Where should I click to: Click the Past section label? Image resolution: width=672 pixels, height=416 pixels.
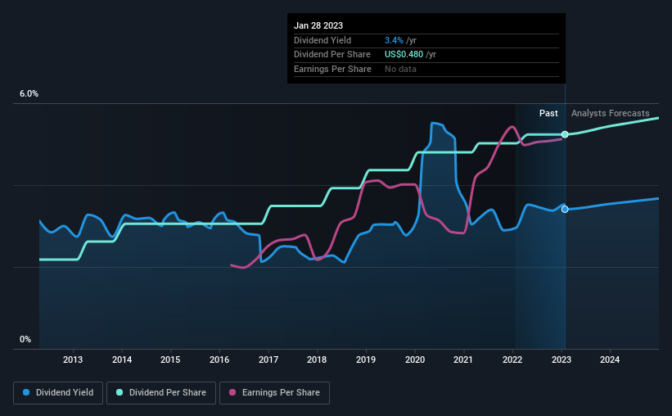pos(548,113)
